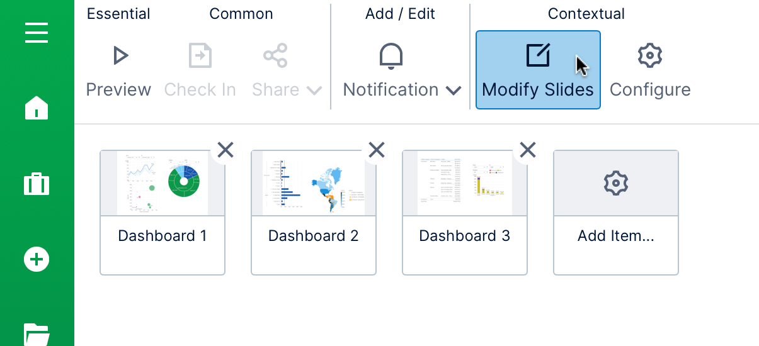Screen dimensions: 759x346
Task: Remove Dashboard 2 slide with X
Action: pos(377,149)
